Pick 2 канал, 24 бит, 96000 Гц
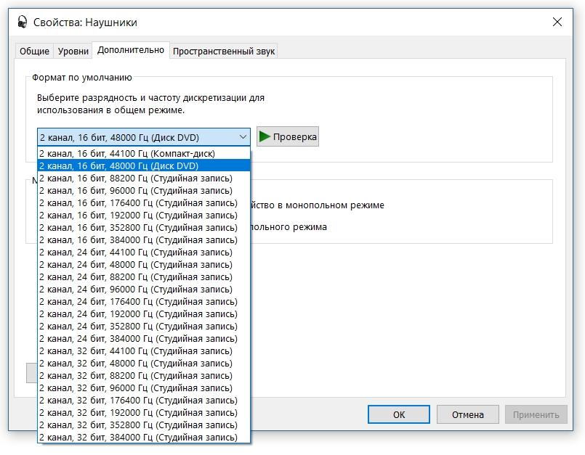This screenshot has height=455, width=585. pyautogui.click(x=144, y=289)
